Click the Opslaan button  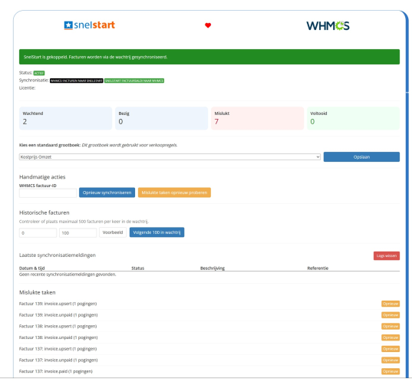[x=361, y=156]
